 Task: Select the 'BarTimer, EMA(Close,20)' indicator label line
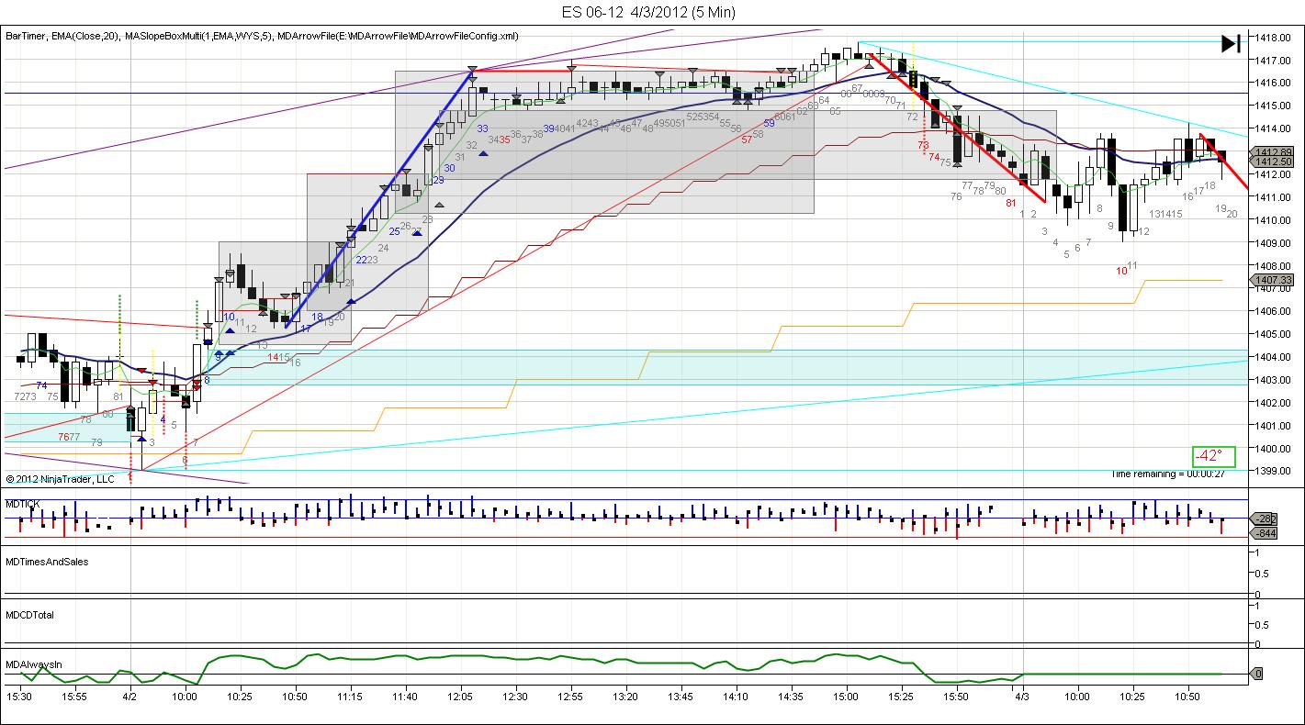pos(262,36)
